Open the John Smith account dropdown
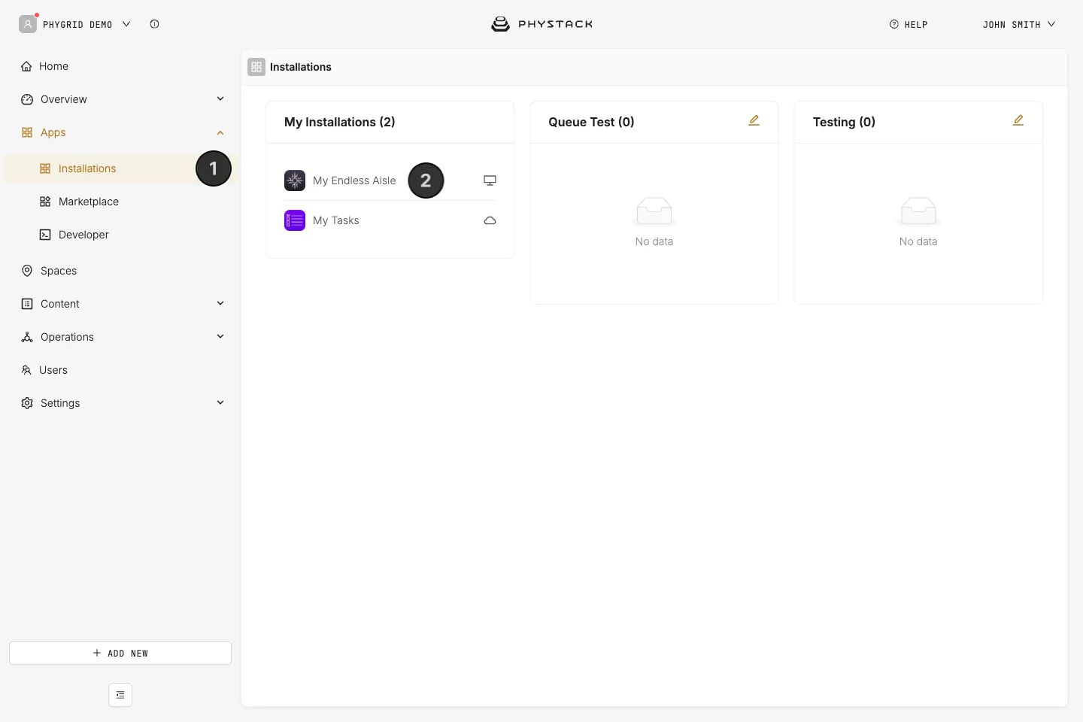Screen dimensions: 1083x722 [1019, 24]
